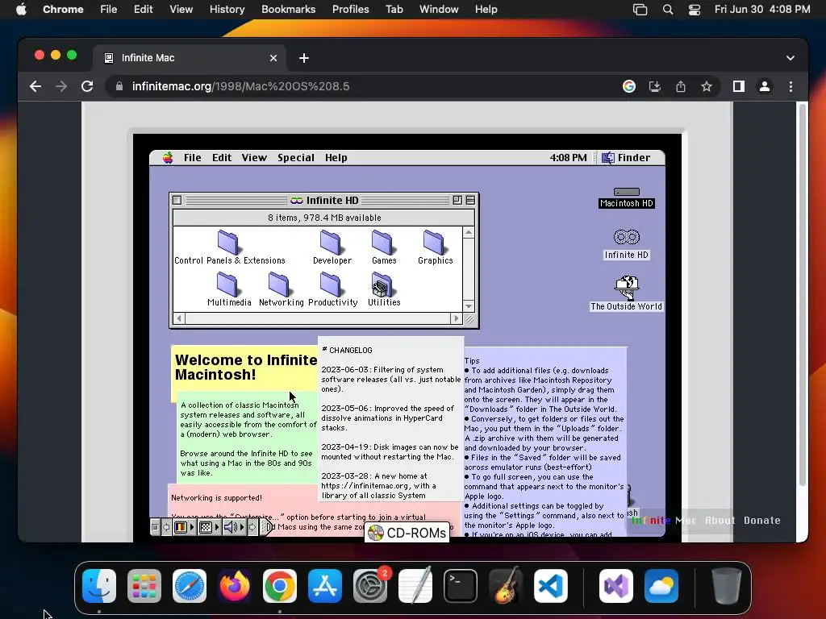Open Firefox from the Dock
This screenshot has width=826, height=619.
235,585
